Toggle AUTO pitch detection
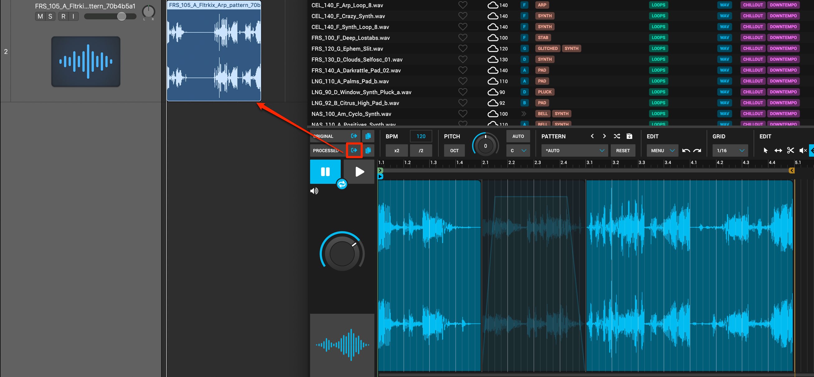Viewport: 814px width, 377px height. coord(518,136)
